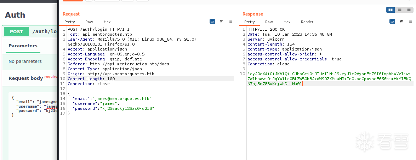The width and height of the screenshot is (416, 160).
Task: Select side-by-side split layout view
Action: pos(391,10)
